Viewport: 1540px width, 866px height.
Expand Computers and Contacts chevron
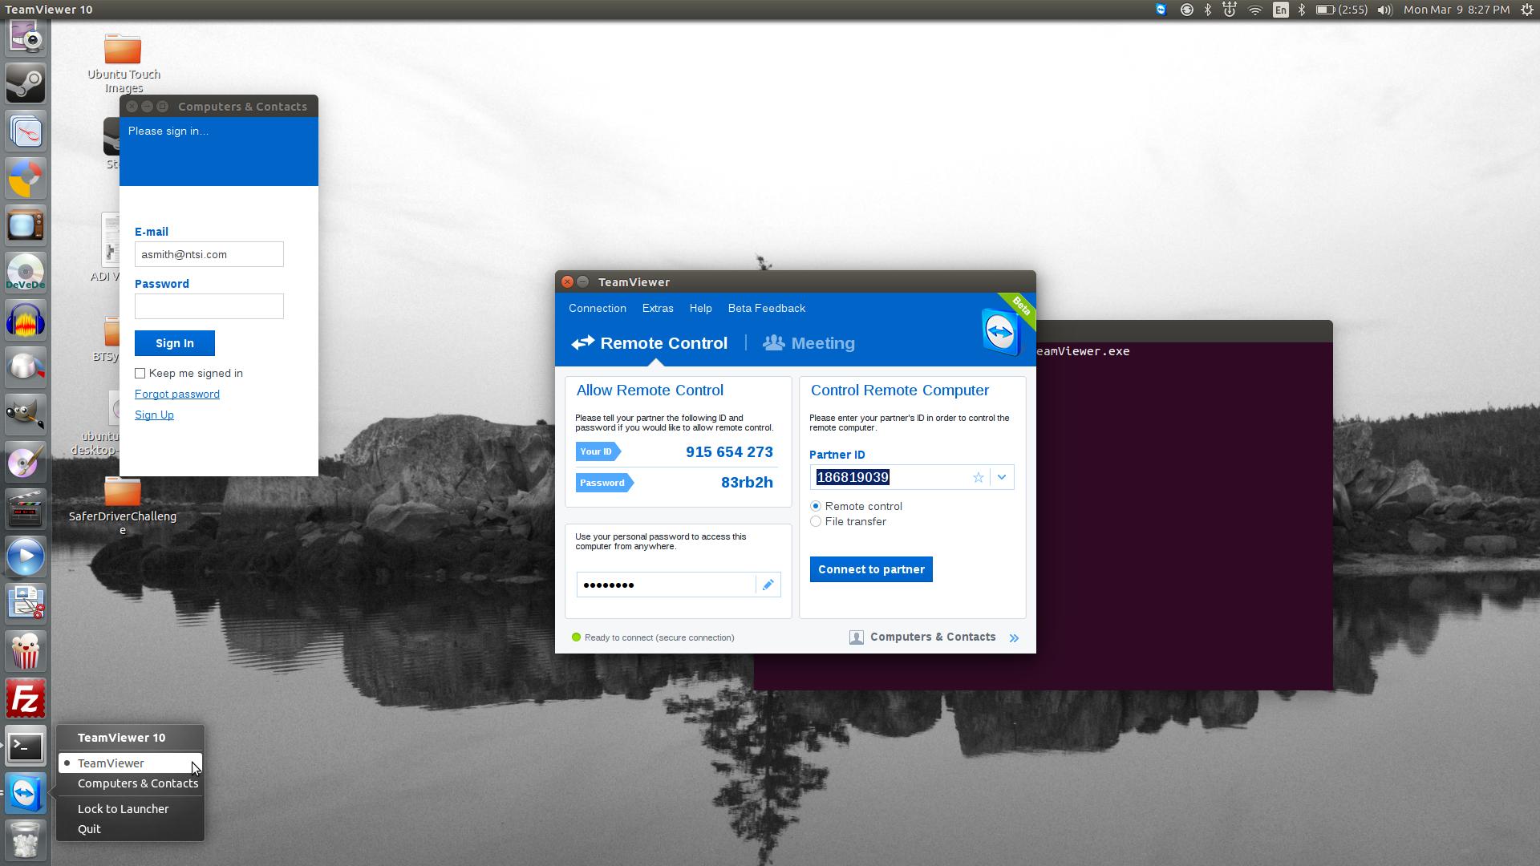1013,637
